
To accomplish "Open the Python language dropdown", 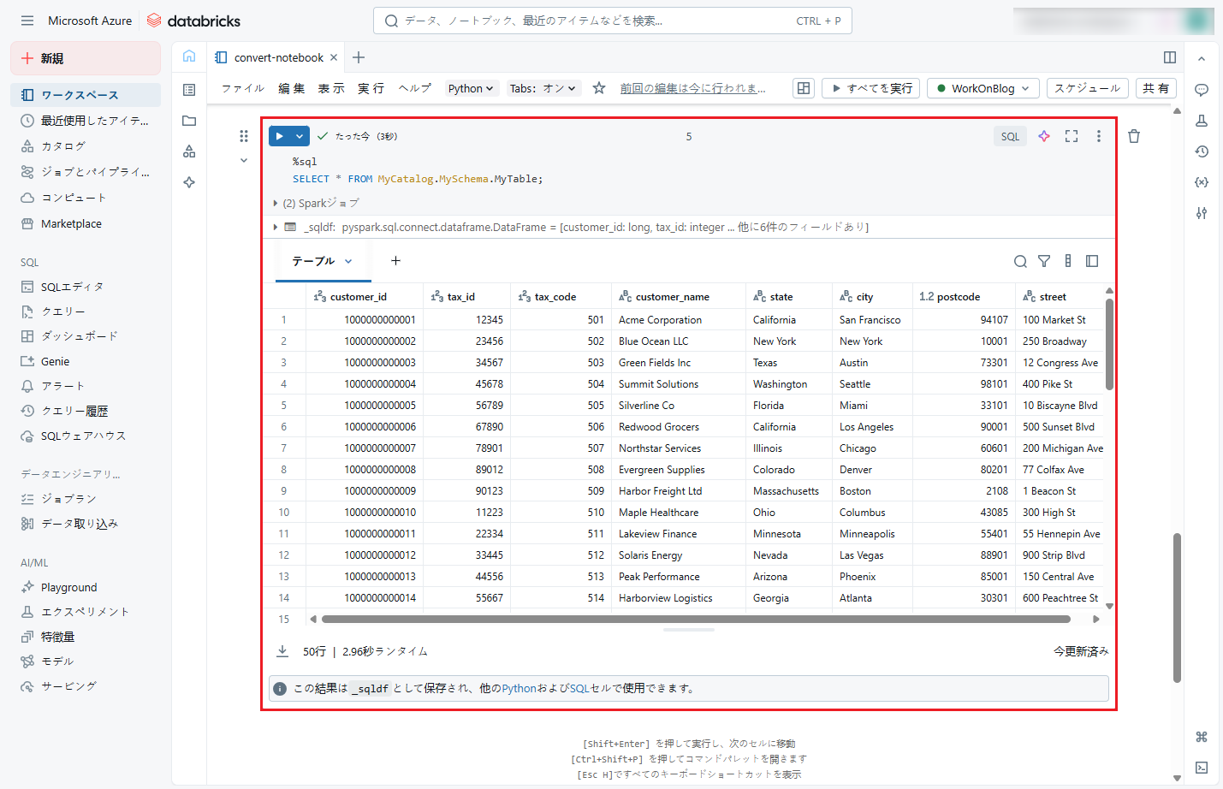I will pos(471,88).
